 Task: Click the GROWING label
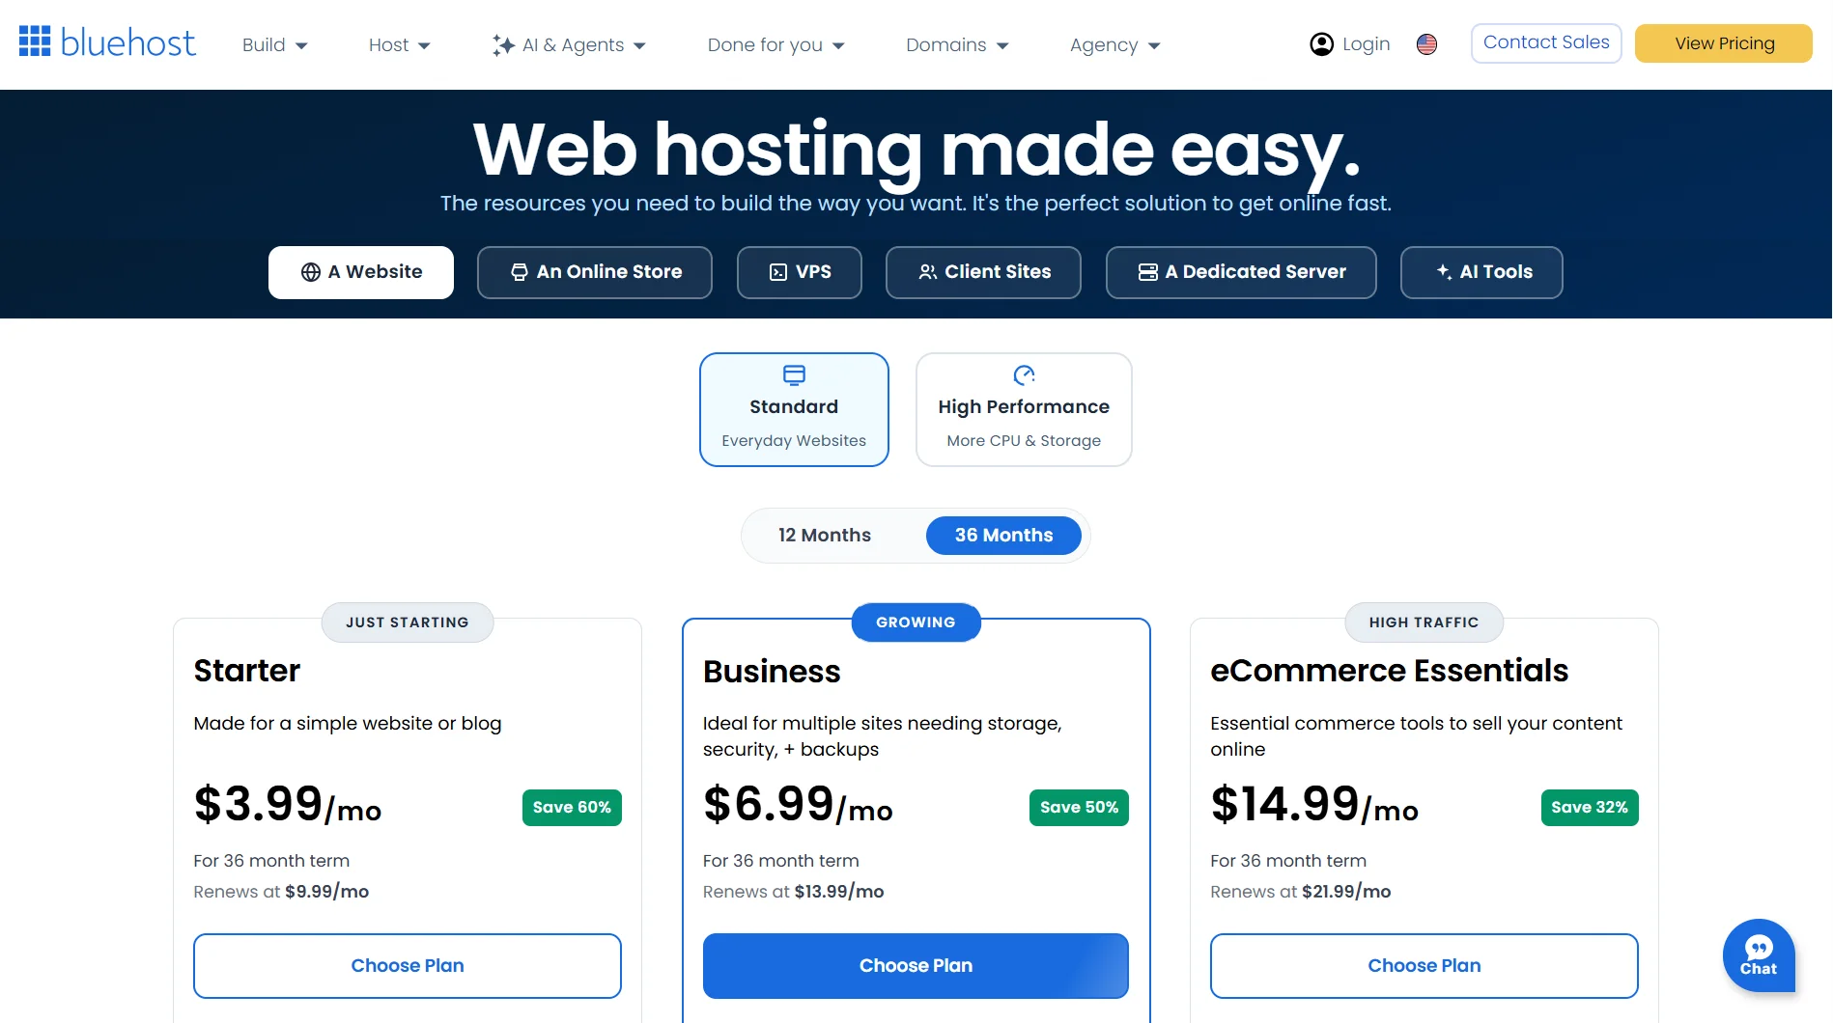click(916, 622)
